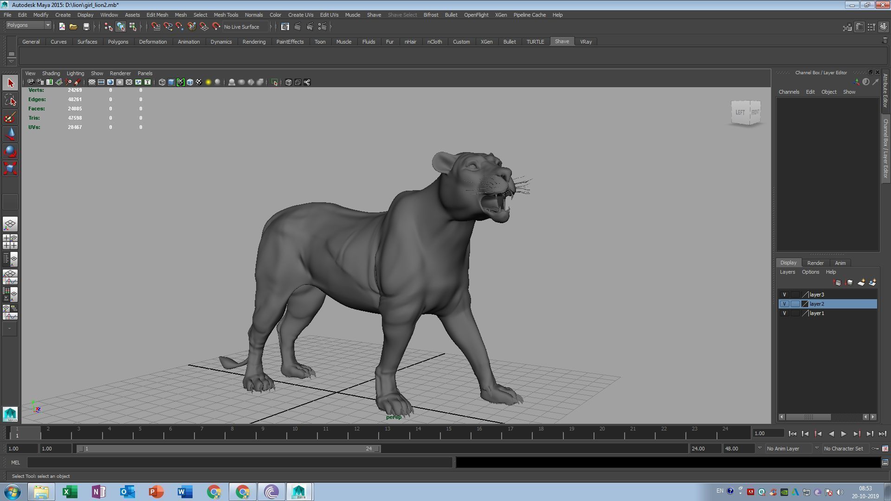Toggle wireframe display in viewport toolbar
This screenshot has height=501, width=891.
[x=162, y=83]
